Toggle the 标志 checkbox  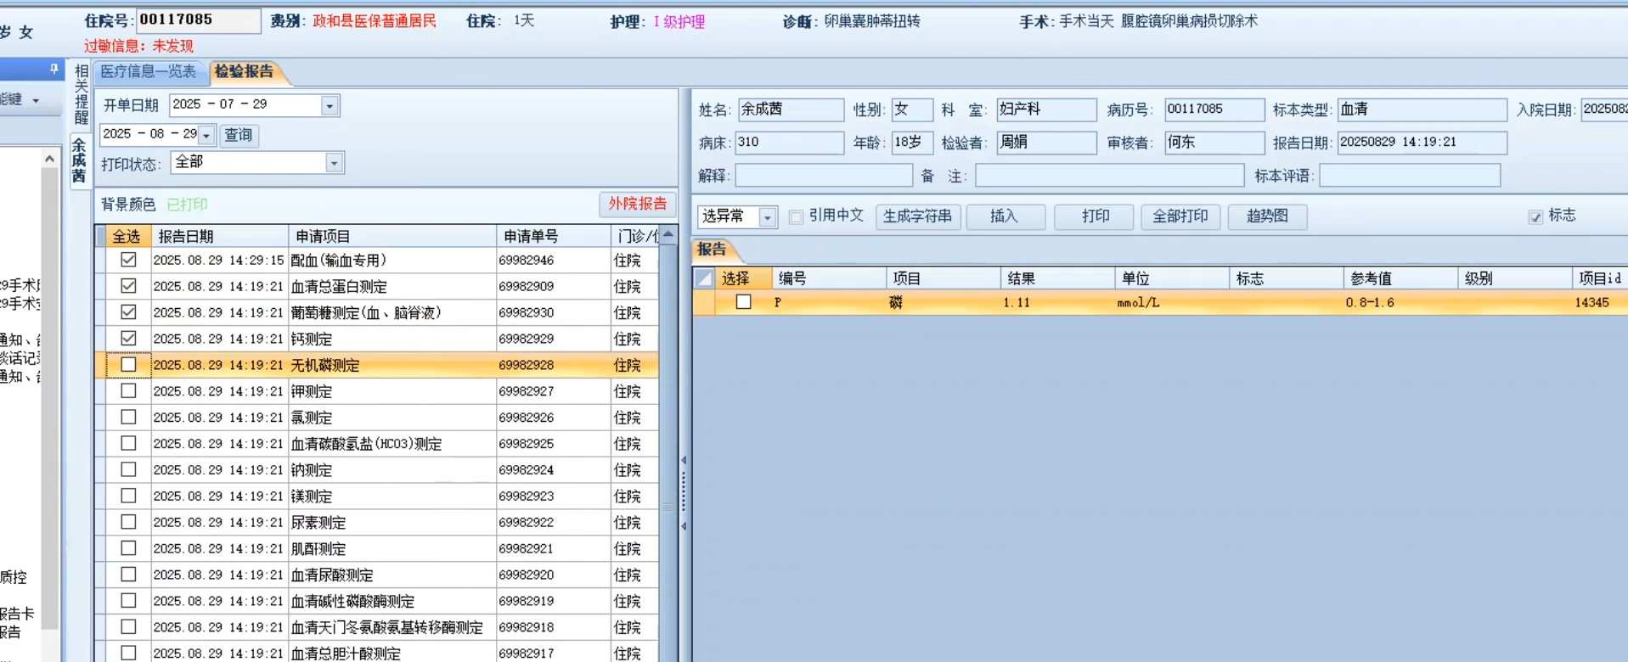click(x=1535, y=216)
